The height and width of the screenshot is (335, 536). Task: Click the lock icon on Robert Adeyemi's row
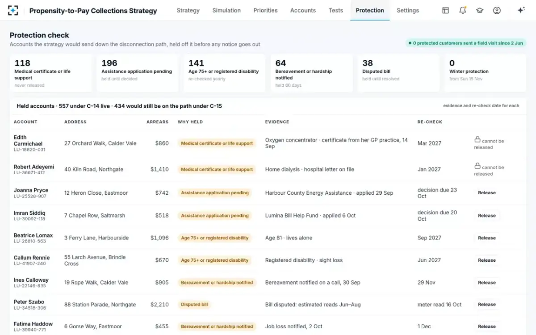coord(477,166)
